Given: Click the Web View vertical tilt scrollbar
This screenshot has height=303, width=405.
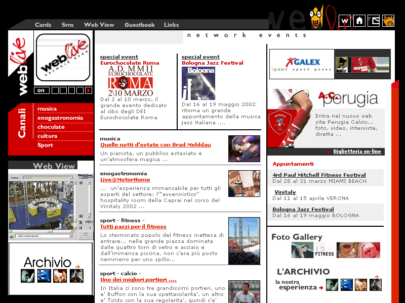Looking at the screenshot, I should point(75,205).
